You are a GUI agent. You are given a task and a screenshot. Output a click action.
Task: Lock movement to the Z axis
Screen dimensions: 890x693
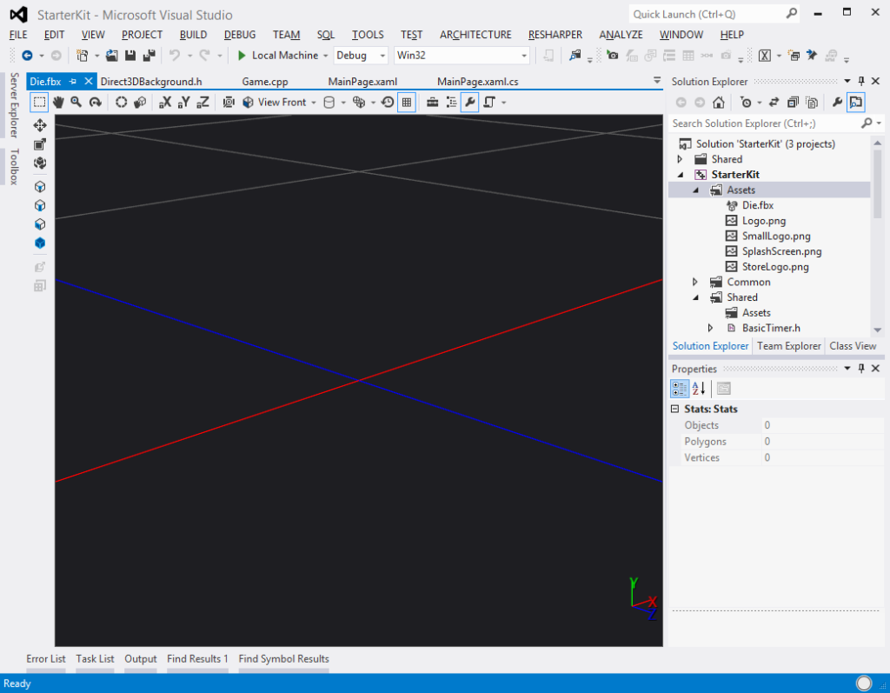click(202, 102)
